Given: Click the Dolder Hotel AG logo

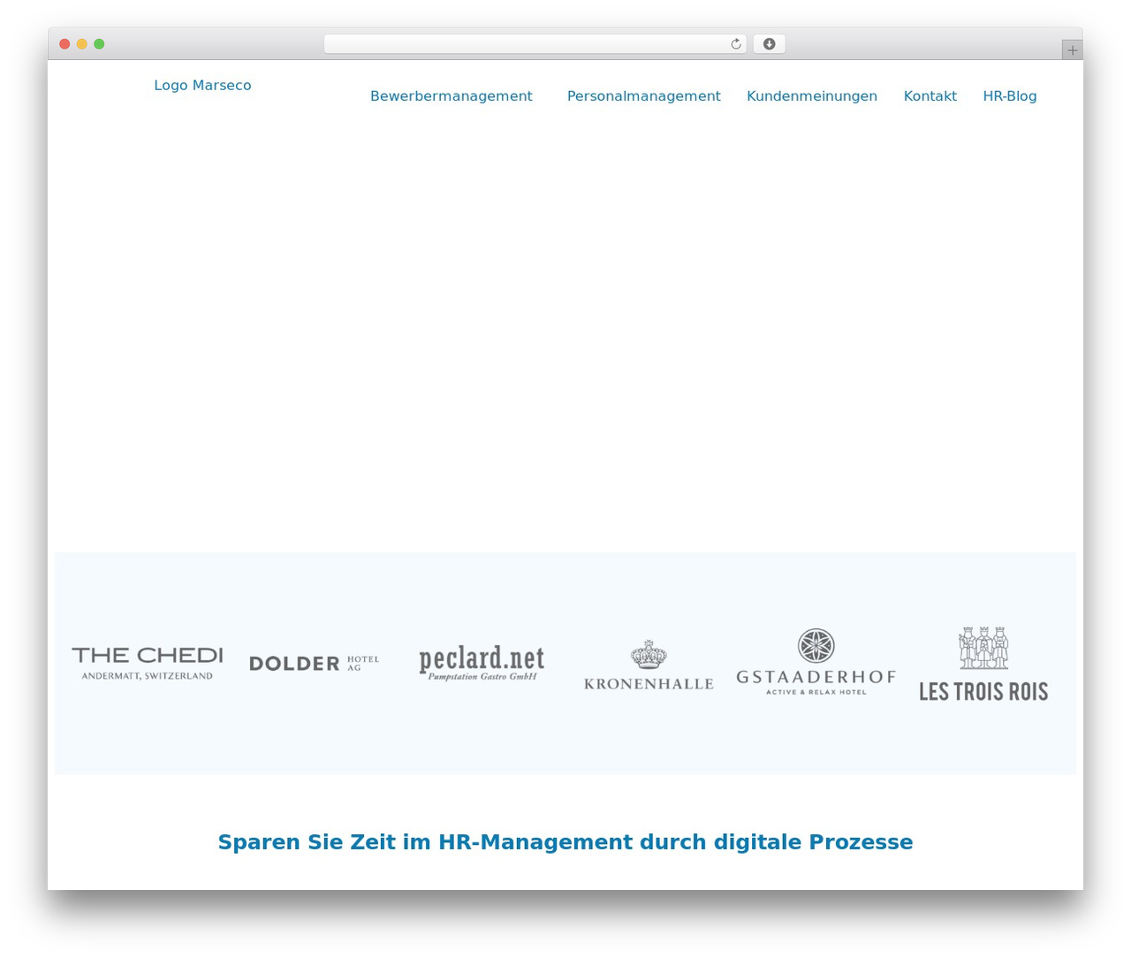Looking at the screenshot, I should pos(315,663).
